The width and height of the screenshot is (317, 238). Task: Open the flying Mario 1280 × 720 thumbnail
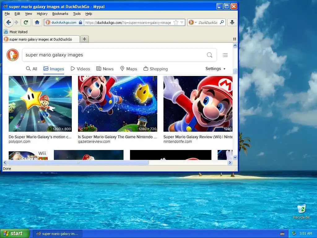pyautogui.click(x=117, y=104)
